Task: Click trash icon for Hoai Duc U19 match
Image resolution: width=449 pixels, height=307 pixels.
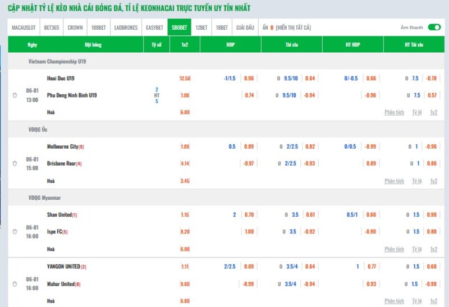Action: coord(15,95)
